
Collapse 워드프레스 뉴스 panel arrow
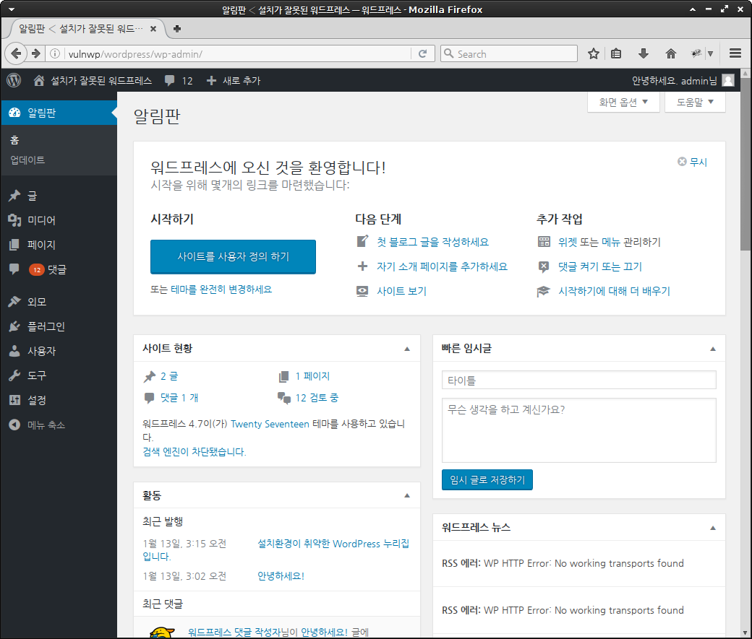point(713,528)
